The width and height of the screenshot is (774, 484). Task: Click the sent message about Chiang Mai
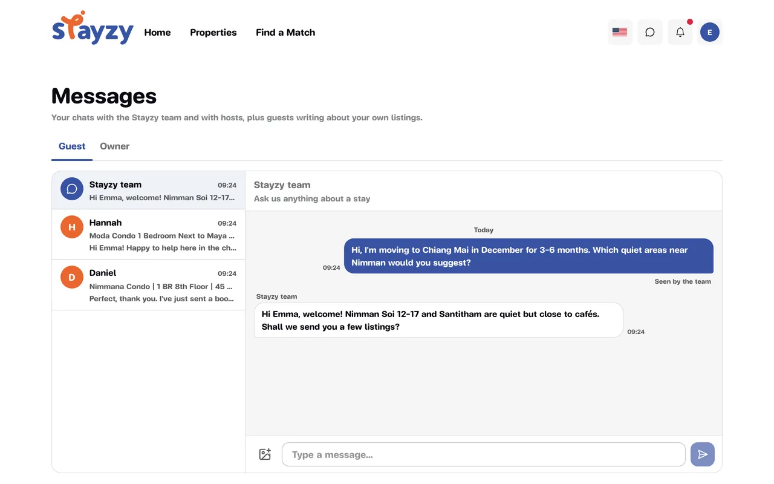point(528,256)
